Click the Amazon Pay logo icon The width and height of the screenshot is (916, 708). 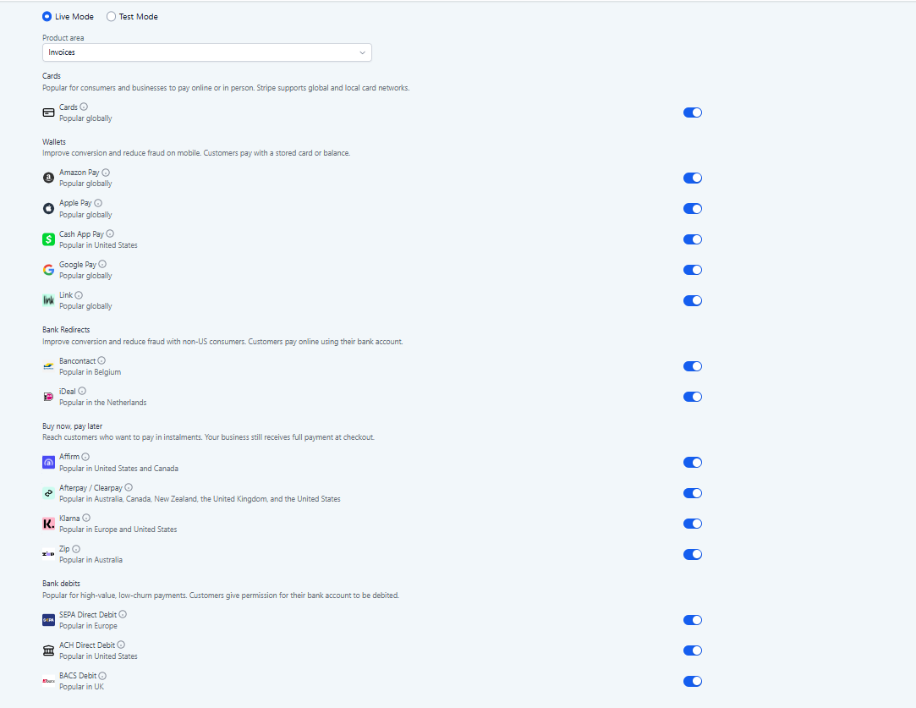[48, 178]
